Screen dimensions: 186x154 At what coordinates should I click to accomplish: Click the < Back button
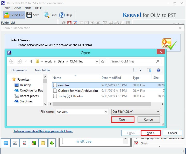tap(131, 133)
